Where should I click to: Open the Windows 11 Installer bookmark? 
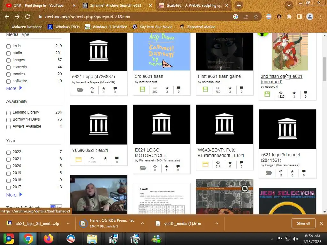(x=106, y=27)
